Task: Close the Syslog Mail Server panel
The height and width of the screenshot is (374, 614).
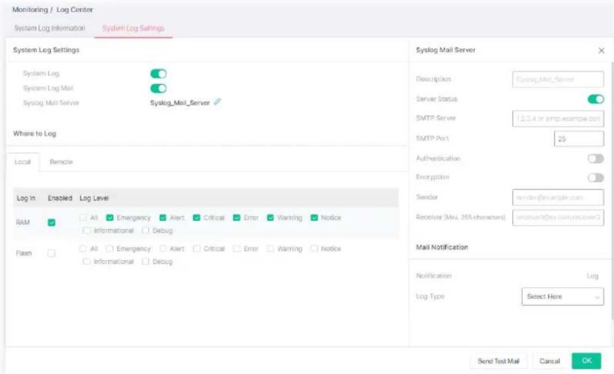Action: [x=601, y=50]
